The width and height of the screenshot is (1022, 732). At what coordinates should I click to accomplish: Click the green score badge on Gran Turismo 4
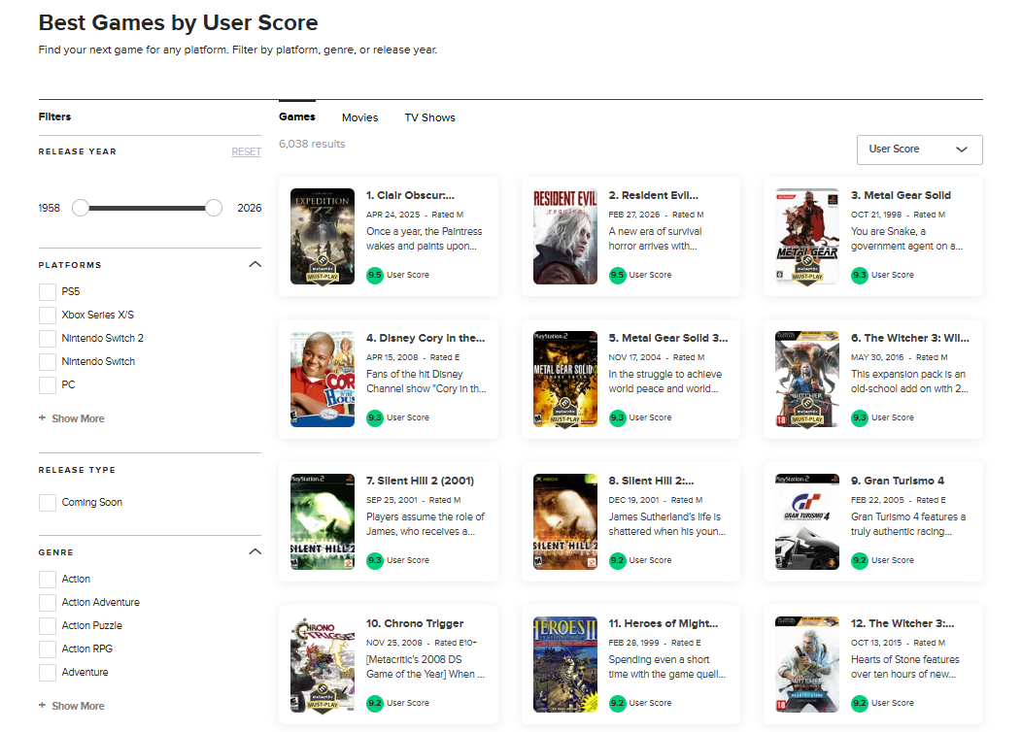point(860,560)
